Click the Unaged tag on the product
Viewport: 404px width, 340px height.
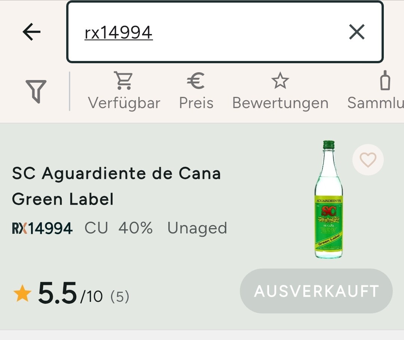197,228
